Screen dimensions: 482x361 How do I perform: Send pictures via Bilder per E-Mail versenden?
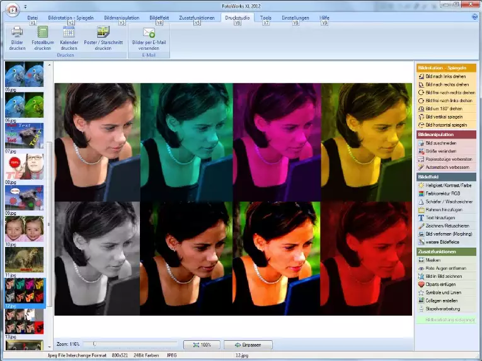coord(149,32)
